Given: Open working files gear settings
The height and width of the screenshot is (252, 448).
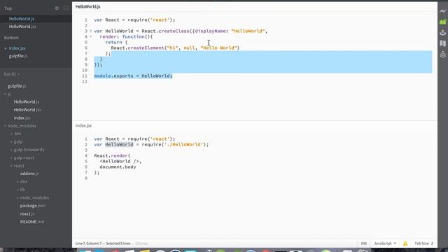Looking at the screenshot, I should [57, 8].
